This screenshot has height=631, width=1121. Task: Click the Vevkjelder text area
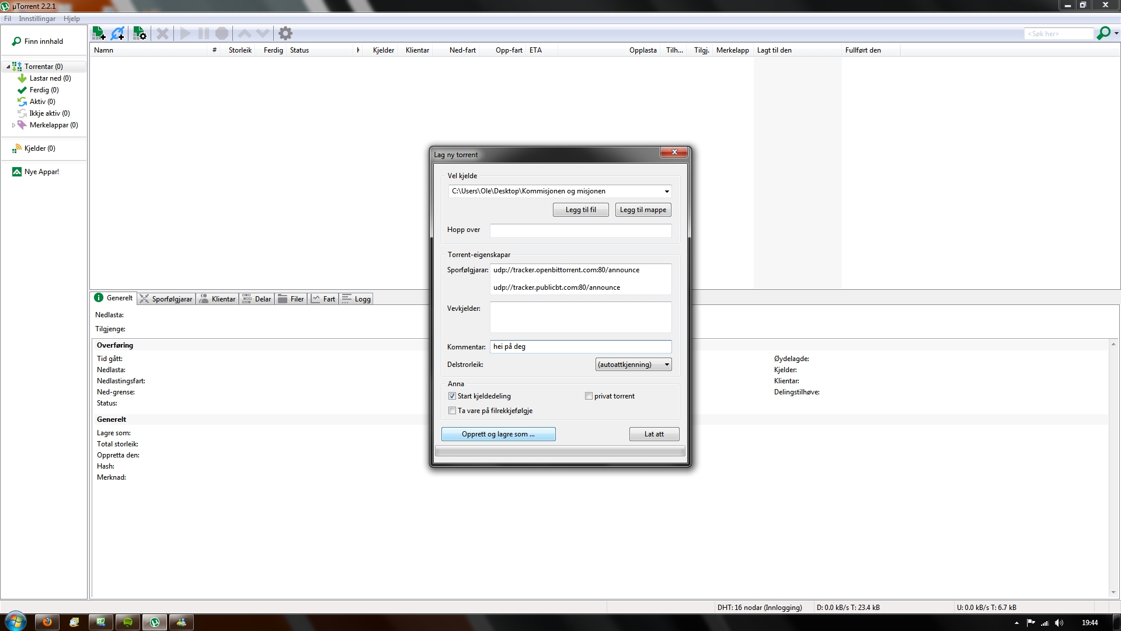[580, 317]
